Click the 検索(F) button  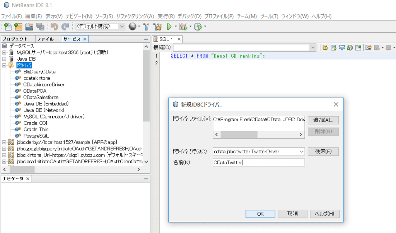point(323,151)
